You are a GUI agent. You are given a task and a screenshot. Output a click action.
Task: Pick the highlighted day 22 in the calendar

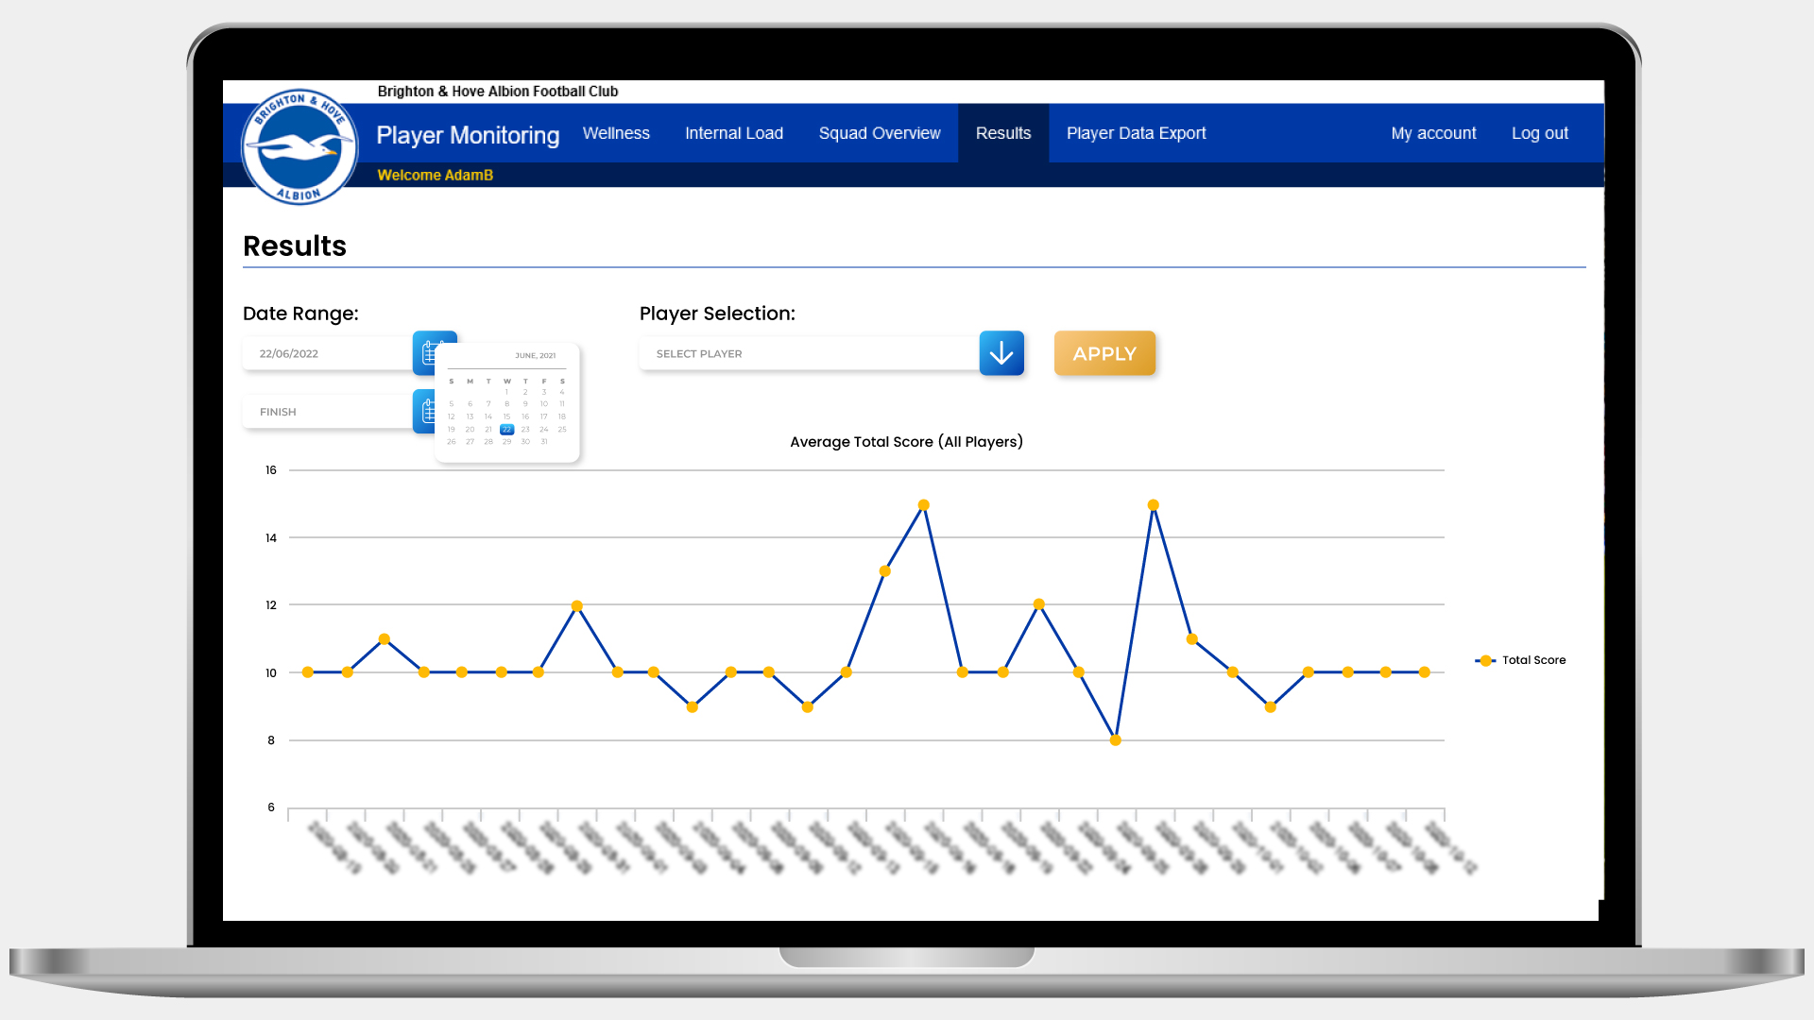[x=506, y=429]
